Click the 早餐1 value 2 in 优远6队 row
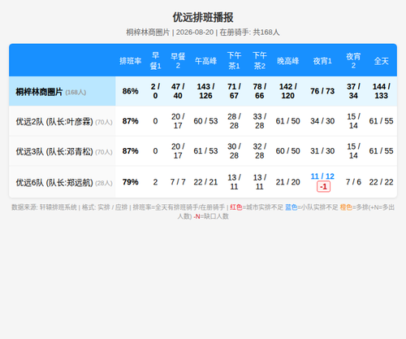The image size is (406, 339). [155, 182]
